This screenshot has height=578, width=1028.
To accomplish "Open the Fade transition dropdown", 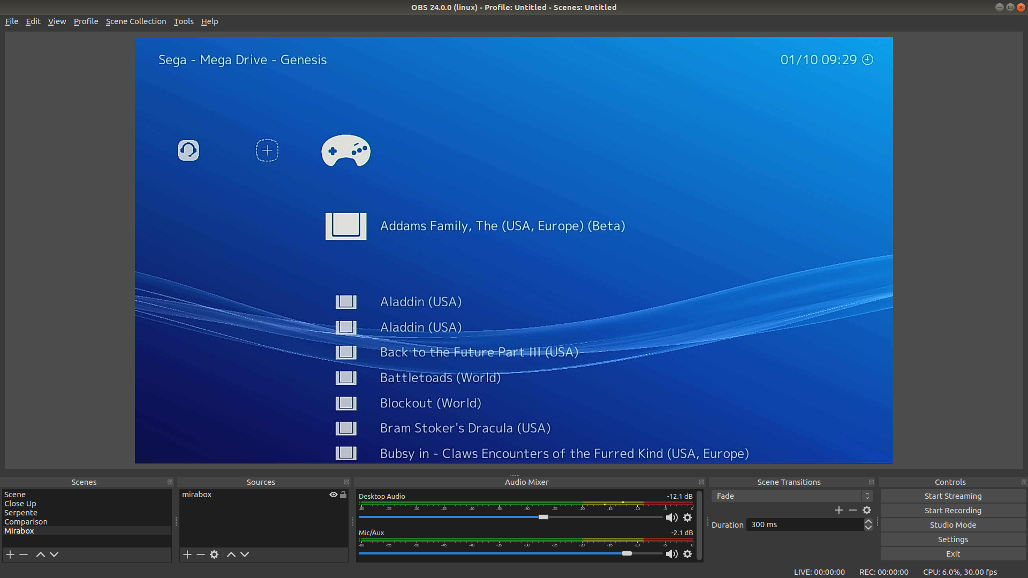I will (792, 496).
